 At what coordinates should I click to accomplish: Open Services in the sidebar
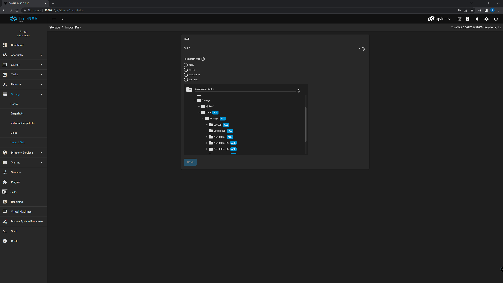[x=24, y=172]
